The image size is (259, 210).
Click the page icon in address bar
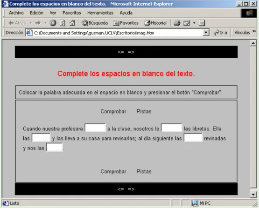pyautogui.click(x=29, y=33)
